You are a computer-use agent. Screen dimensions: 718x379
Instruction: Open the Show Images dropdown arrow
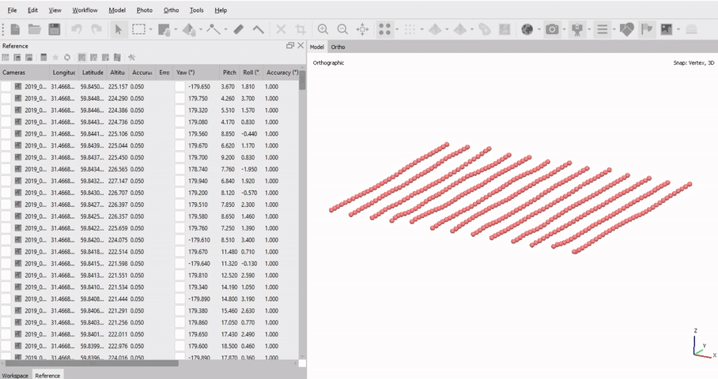click(678, 30)
